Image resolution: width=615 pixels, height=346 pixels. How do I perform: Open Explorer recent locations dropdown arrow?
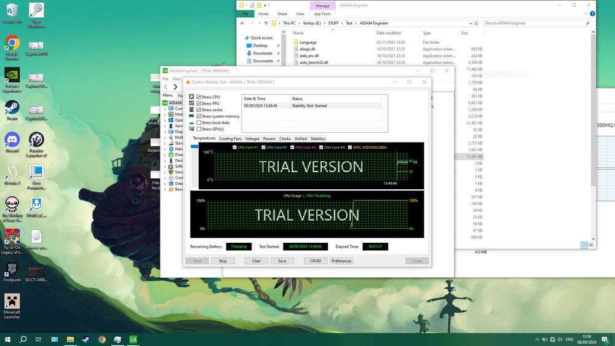pos(259,23)
